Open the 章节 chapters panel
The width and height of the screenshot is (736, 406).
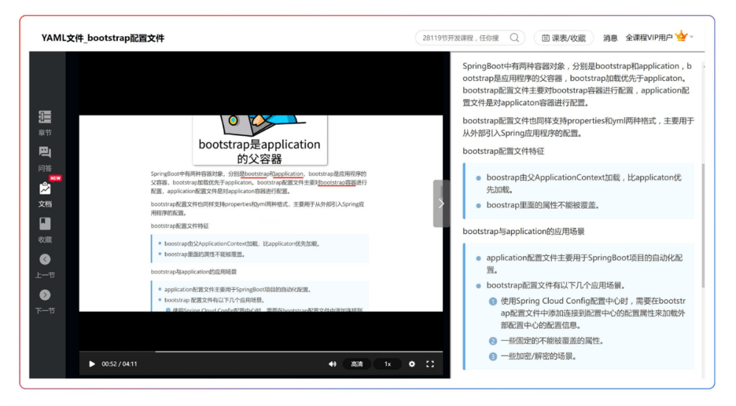[45, 122]
